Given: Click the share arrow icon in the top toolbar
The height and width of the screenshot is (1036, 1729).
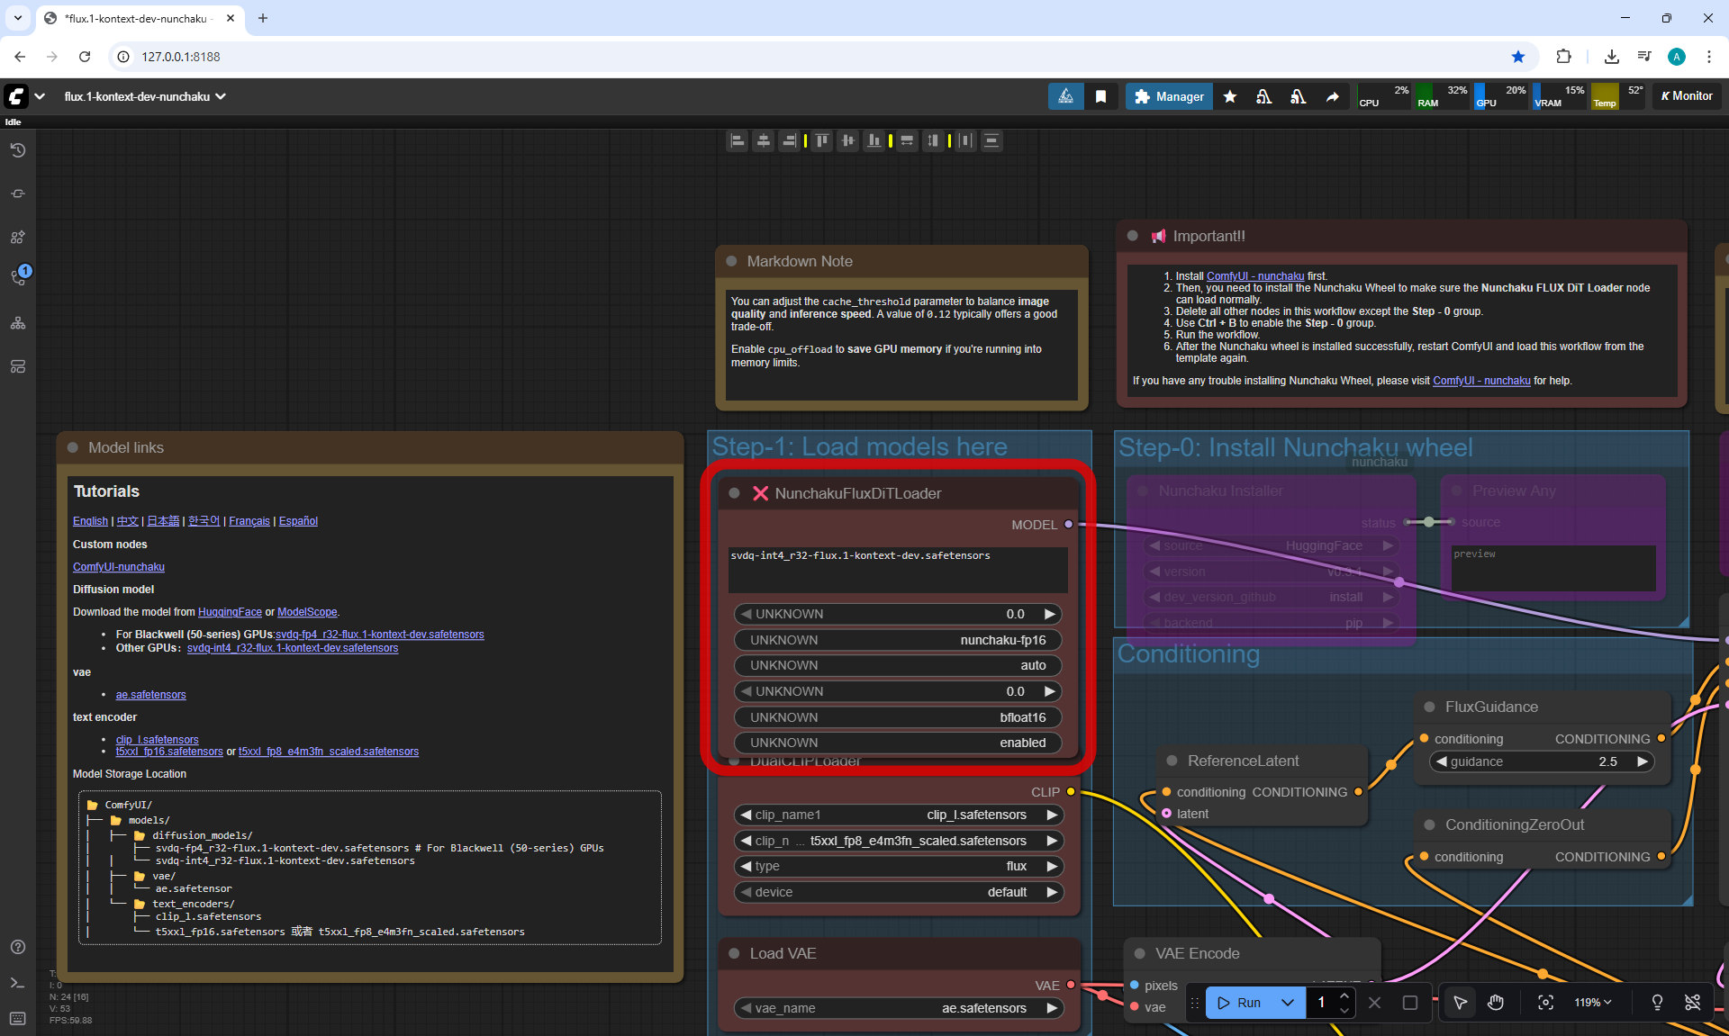Looking at the screenshot, I should (1332, 96).
